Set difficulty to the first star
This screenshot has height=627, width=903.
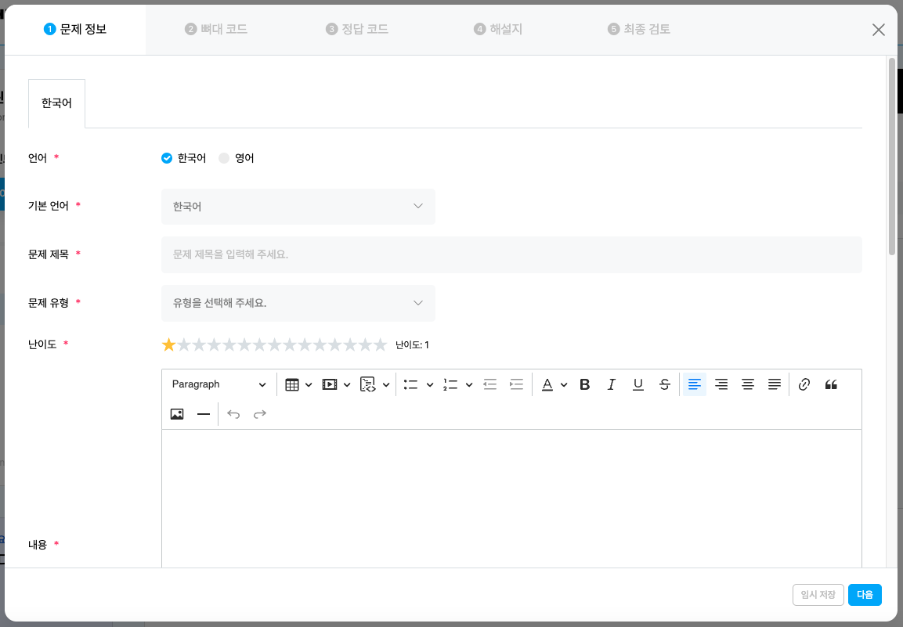click(x=168, y=345)
